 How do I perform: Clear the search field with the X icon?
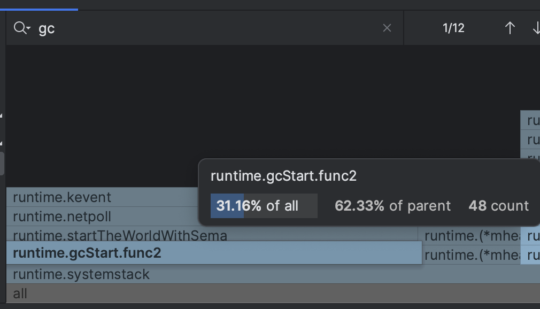click(387, 28)
